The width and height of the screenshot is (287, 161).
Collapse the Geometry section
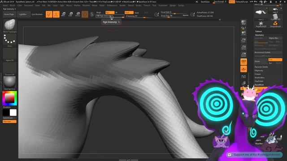click(x=259, y=35)
